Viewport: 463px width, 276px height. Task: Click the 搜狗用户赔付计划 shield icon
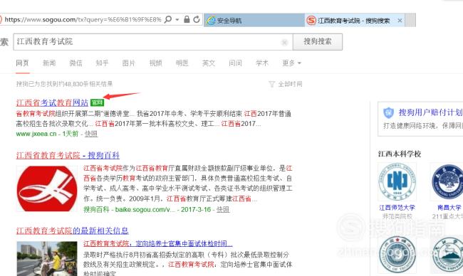(388, 112)
